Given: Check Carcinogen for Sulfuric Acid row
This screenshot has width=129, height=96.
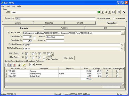Looking at the screenshot, I should point(117,76).
